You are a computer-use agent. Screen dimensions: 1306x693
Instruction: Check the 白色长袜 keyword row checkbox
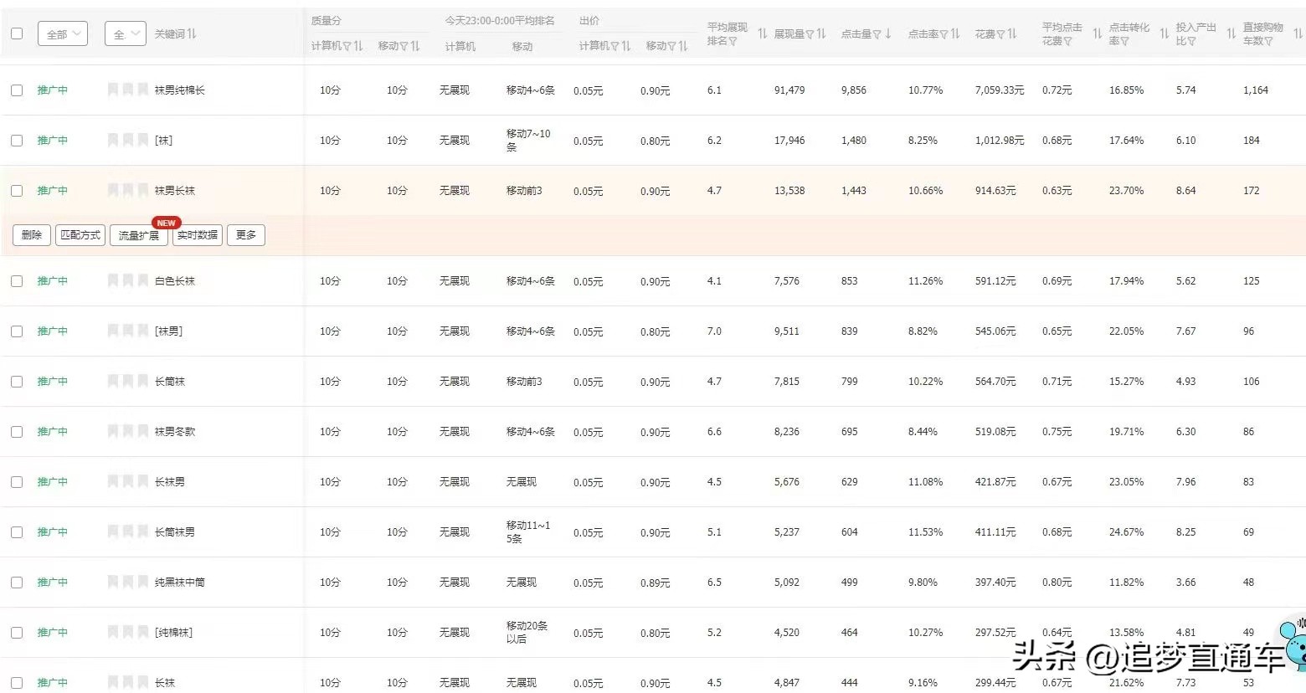click(17, 280)
